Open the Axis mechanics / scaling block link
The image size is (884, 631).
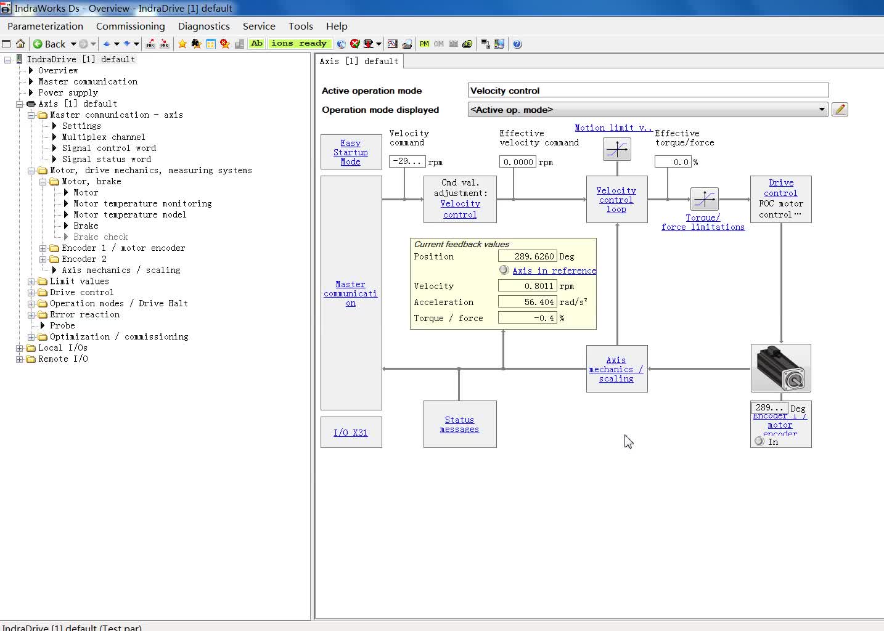point(616,369)
